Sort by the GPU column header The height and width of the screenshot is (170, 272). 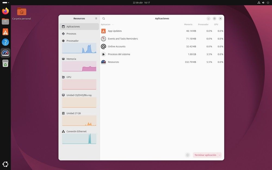[216, 24]
